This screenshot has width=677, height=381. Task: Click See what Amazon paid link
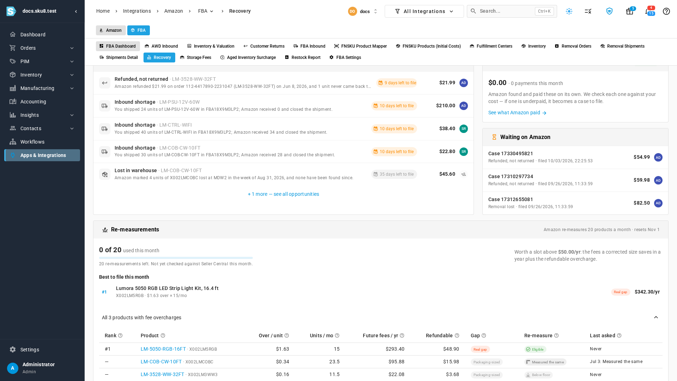[x=517, y=113]
